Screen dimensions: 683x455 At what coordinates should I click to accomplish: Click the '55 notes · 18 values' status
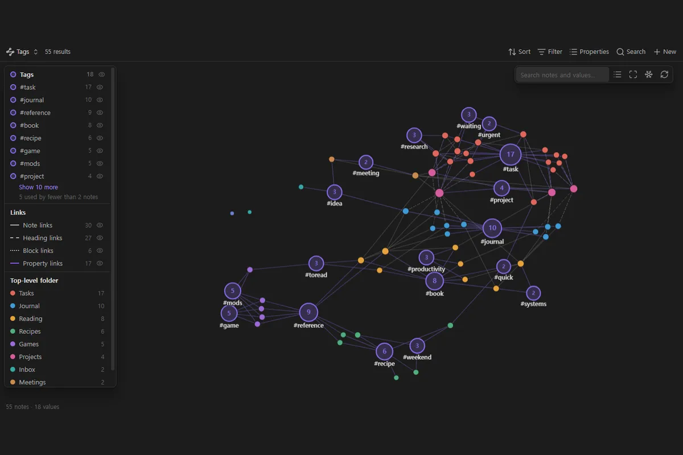point(32,407)
